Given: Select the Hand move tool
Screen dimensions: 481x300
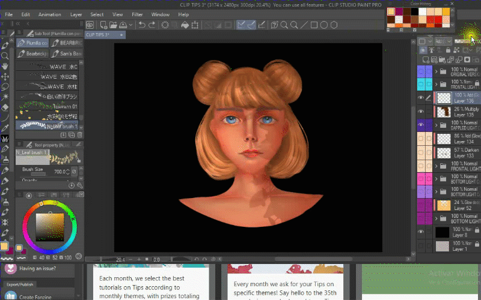Looking at the screenshot, I should click(5, 66).
